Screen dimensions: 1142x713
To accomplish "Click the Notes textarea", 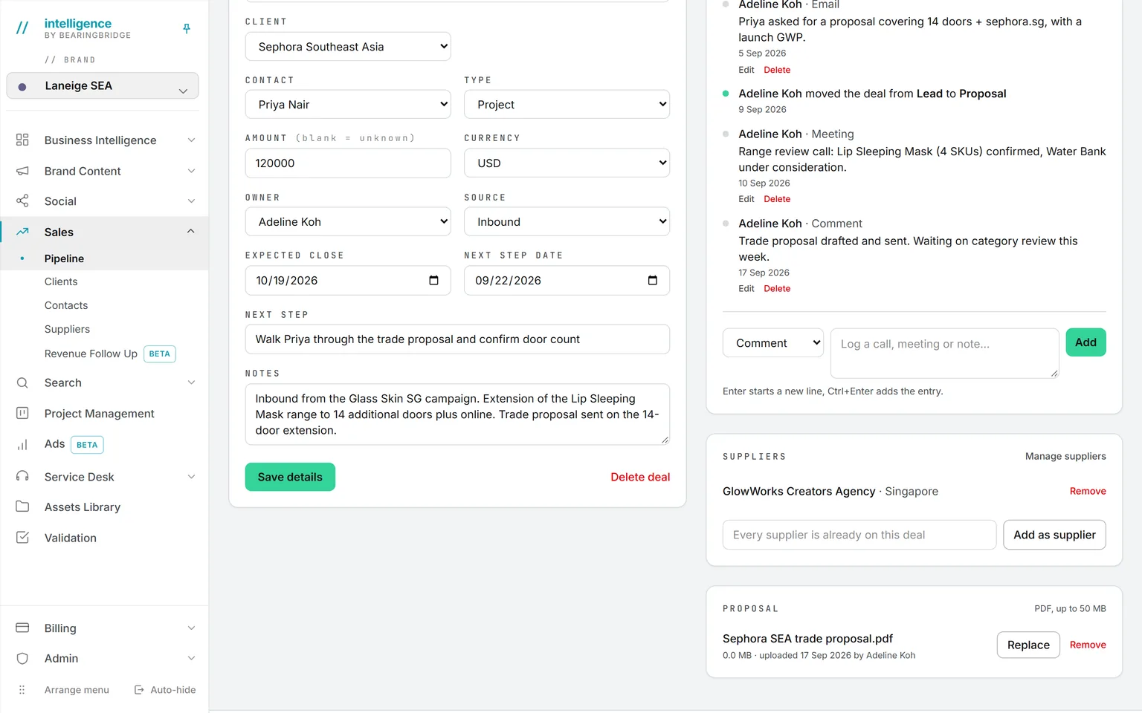I will point(457,414).
